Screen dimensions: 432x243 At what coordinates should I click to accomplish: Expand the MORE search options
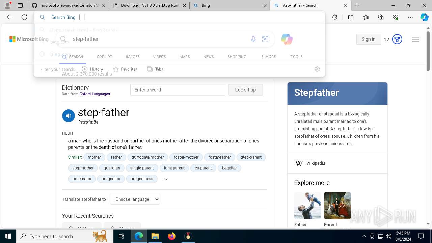tap(268, 57)
